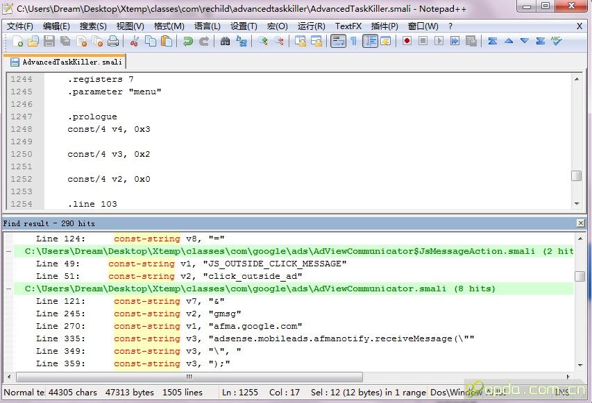Toggle word wrap in the toolbar
The width and height of the screenshot is (592, 403).
point(338,41)
